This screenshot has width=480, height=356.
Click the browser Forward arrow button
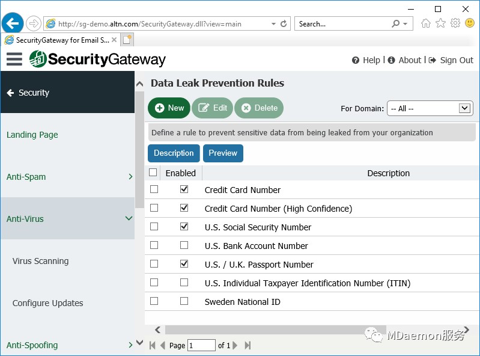[x=33, y=23]
